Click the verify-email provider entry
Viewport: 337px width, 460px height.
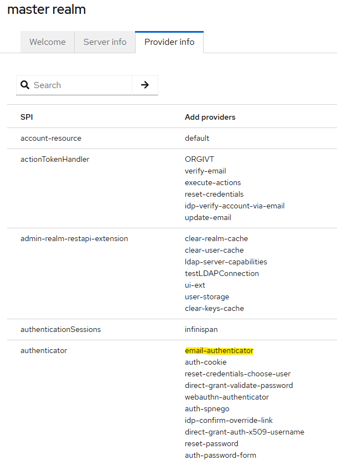(205, 171)
